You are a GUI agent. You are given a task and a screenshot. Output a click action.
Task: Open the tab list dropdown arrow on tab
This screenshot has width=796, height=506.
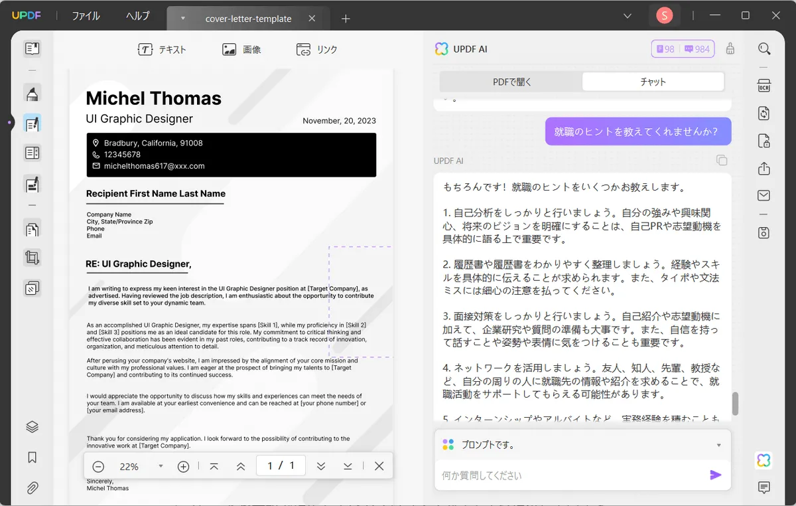182,19
